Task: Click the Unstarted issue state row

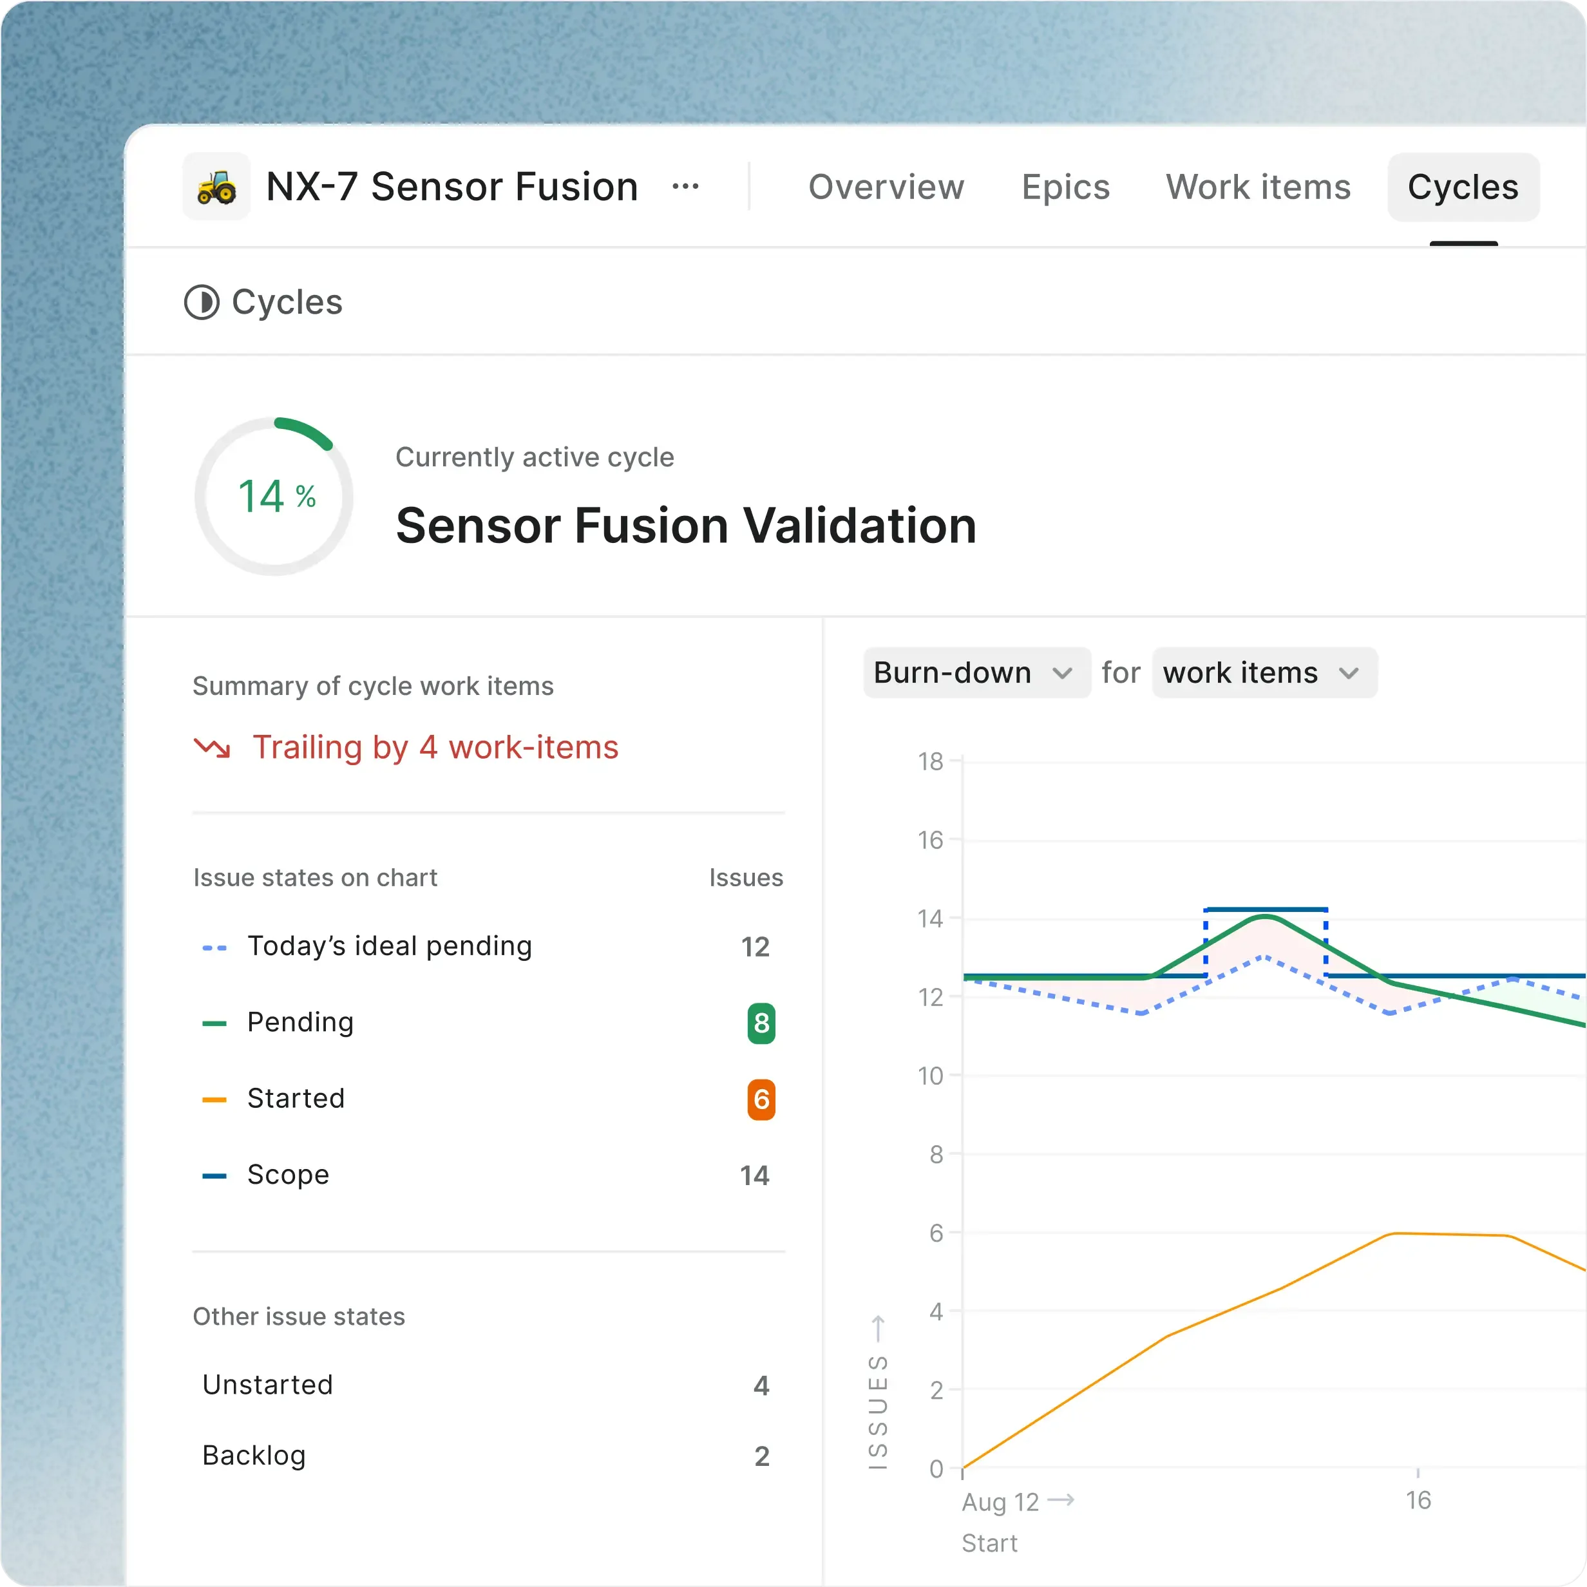Action: pos(268,1385)
